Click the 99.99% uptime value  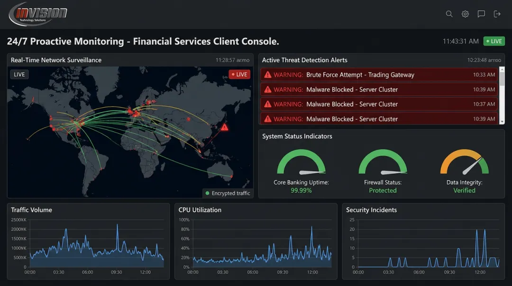(301, 191)
